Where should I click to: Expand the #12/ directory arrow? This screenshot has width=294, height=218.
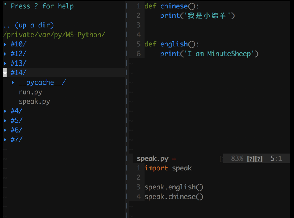(x=5, y=54)
